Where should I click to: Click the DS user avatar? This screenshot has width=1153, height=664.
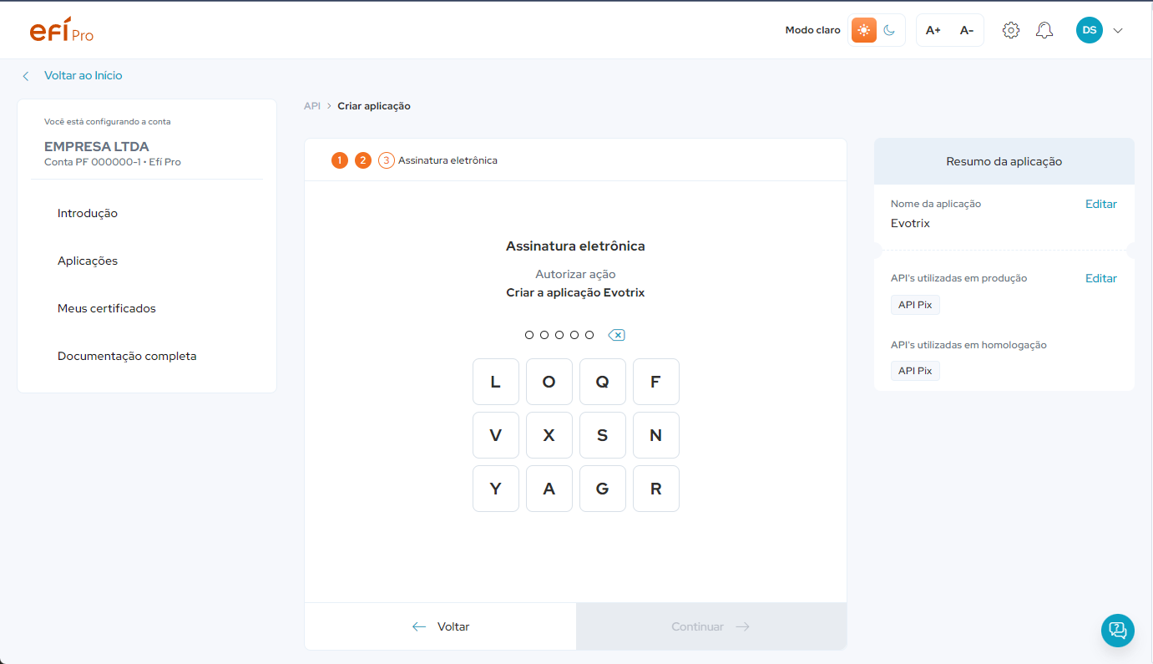[x=1089, y=29]
